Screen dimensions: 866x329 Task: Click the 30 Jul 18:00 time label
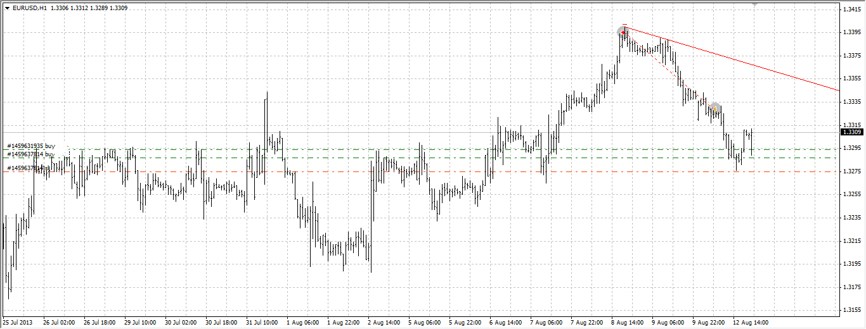(x=221, y=322)
